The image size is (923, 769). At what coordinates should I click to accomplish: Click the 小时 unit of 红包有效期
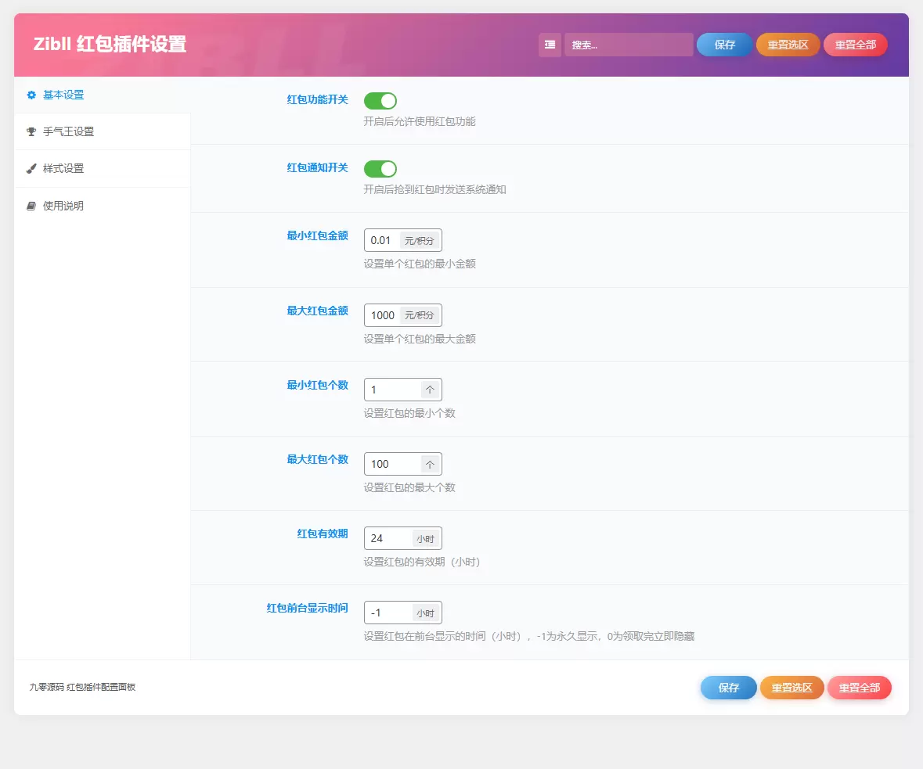(426, 539)
